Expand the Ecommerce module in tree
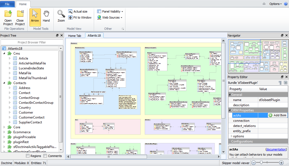This screenshot has height=166, width=289. coord(5,132)
